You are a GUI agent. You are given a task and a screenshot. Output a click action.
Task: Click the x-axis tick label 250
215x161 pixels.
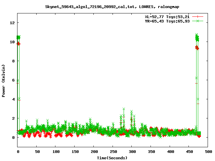(113, 152)
